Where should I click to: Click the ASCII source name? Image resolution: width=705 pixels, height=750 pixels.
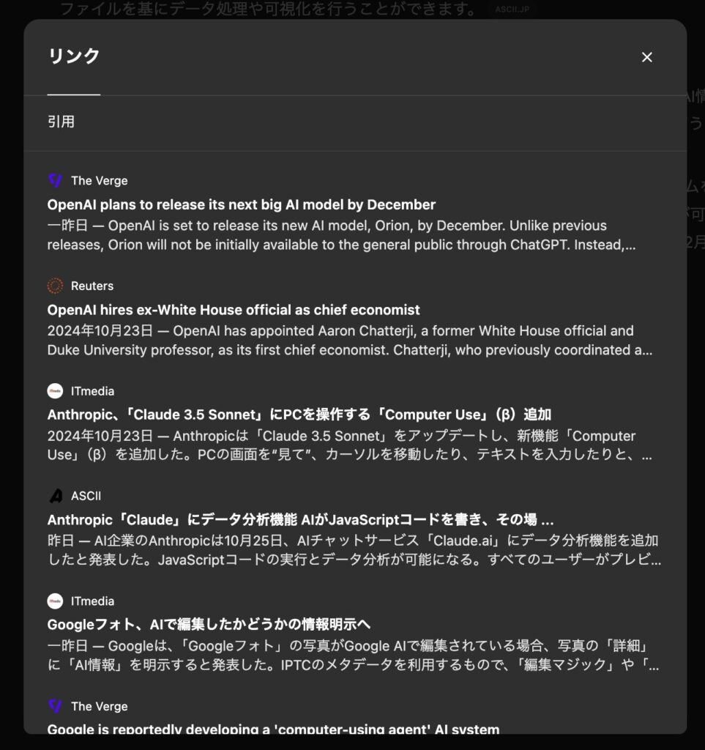point(86,496)
